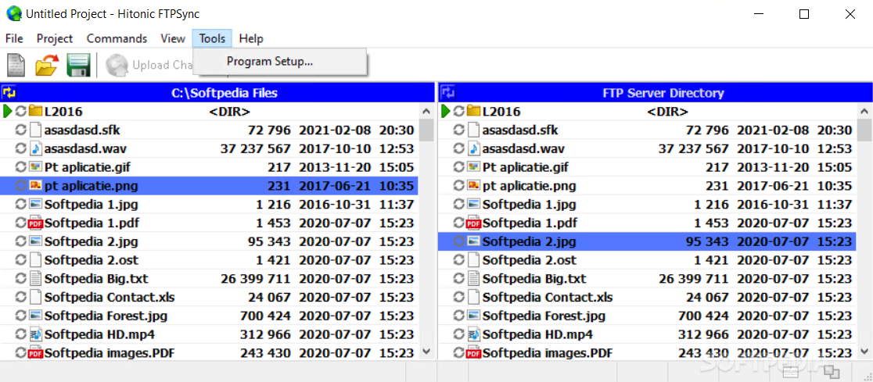Click the Softpedia HD.mp4 video icon in left pane
This screenshot has height=382, width=873.
[36, 334]
